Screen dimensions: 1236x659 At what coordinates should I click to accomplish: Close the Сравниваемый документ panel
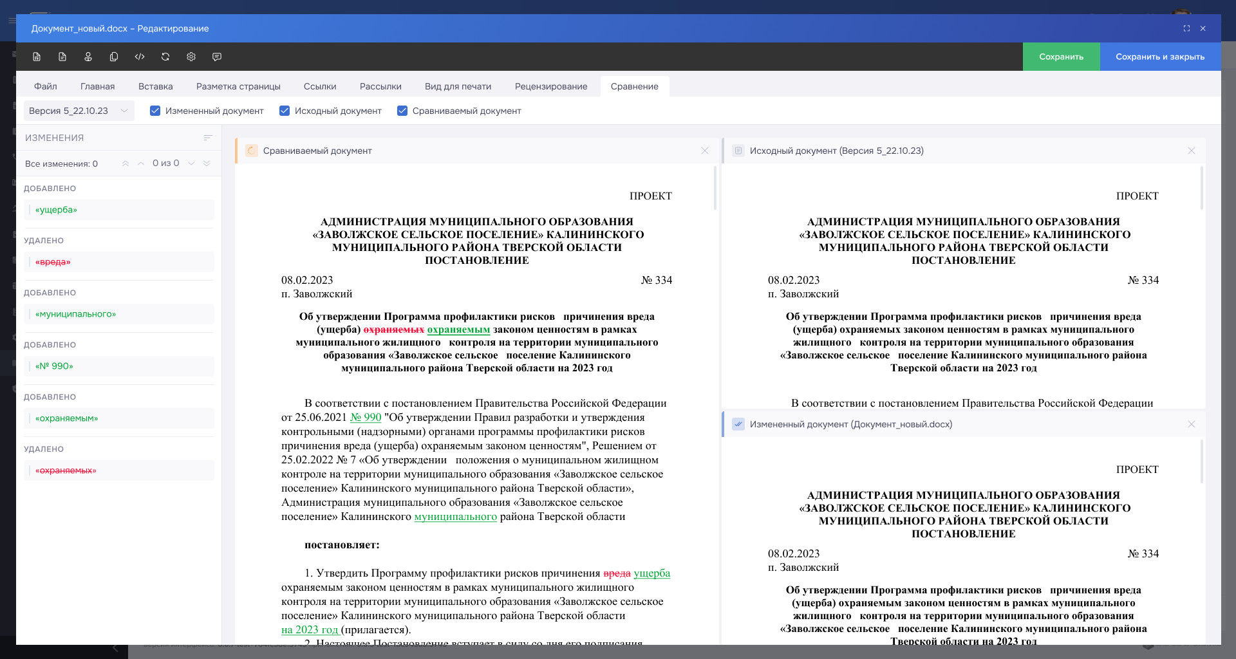coord(705,151)
